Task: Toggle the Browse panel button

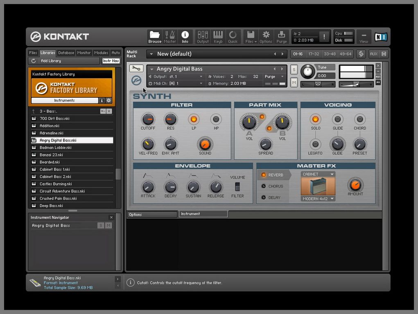Action: pos(155,37)
